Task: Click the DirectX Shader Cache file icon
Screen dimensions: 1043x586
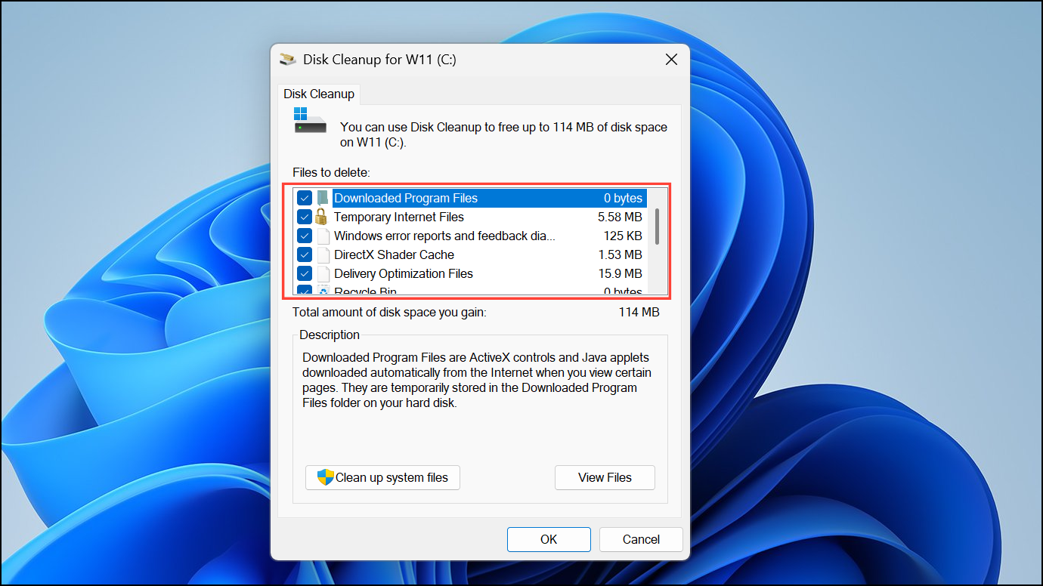Action: click(323, 254)
